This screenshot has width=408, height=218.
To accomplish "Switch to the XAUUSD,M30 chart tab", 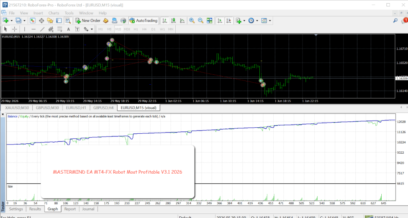I will (17, 108).
